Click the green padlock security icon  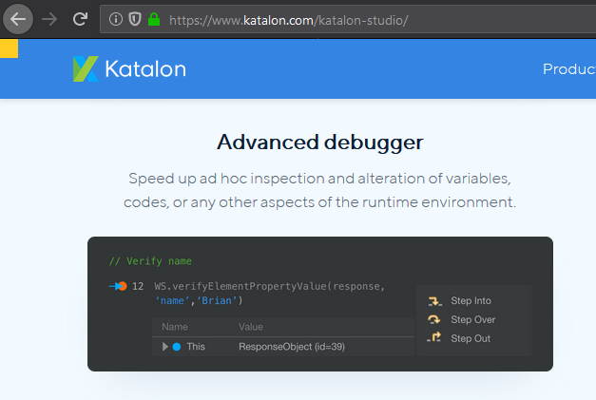tap(154, 19)
